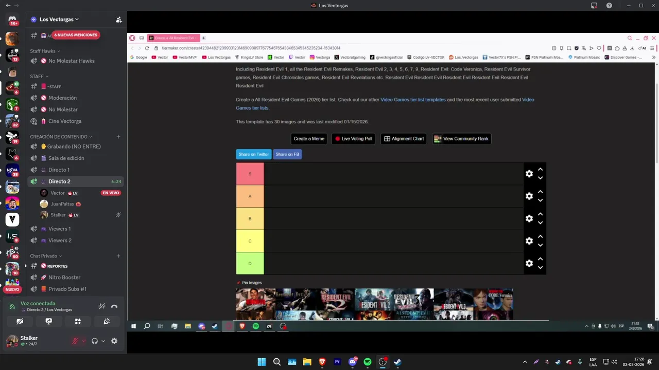The height and width of the screenshot is (370, 659).
Task: Open the Alignment Chart button
Action: (x=404, y=139)
